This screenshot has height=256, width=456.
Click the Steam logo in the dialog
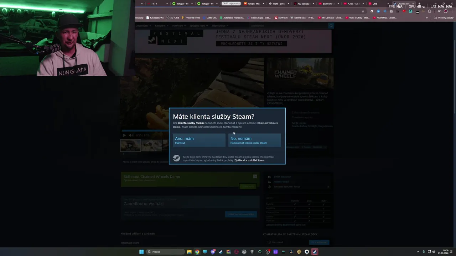pos(176,159)
